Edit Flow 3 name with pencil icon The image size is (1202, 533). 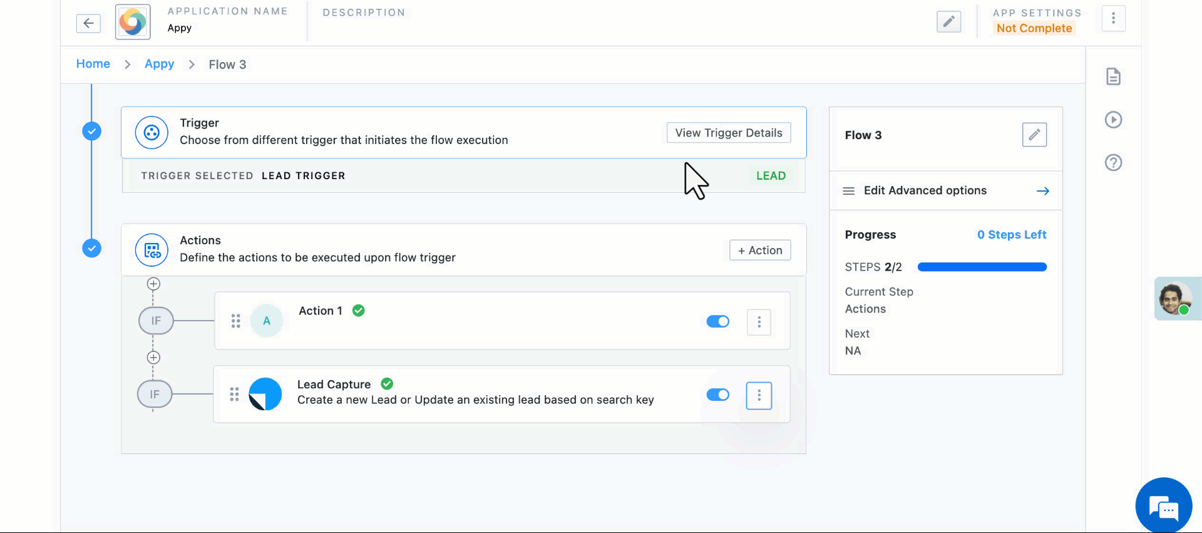pyautogui.click(x=1034, y=135)
